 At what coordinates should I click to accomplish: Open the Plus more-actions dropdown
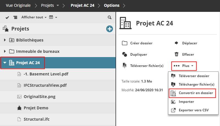point(184,66)
